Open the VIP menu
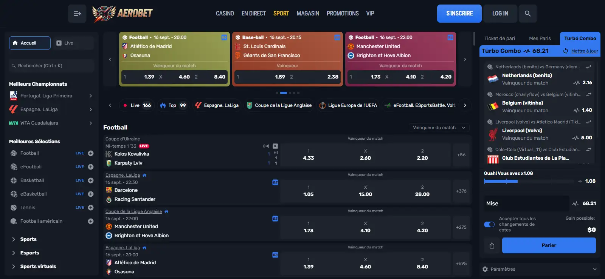 (x=370, y=14)
